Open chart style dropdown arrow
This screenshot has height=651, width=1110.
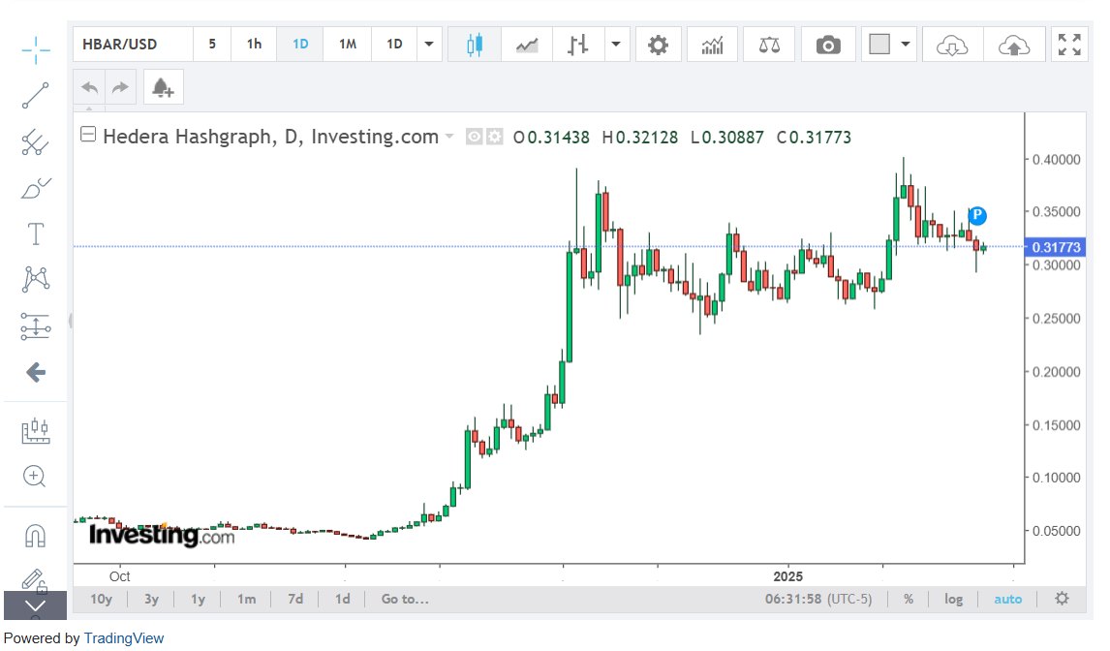click(x=616, y=45)
